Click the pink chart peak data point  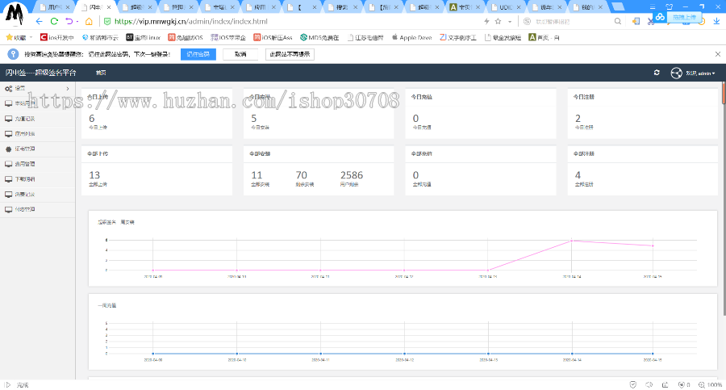571,241
